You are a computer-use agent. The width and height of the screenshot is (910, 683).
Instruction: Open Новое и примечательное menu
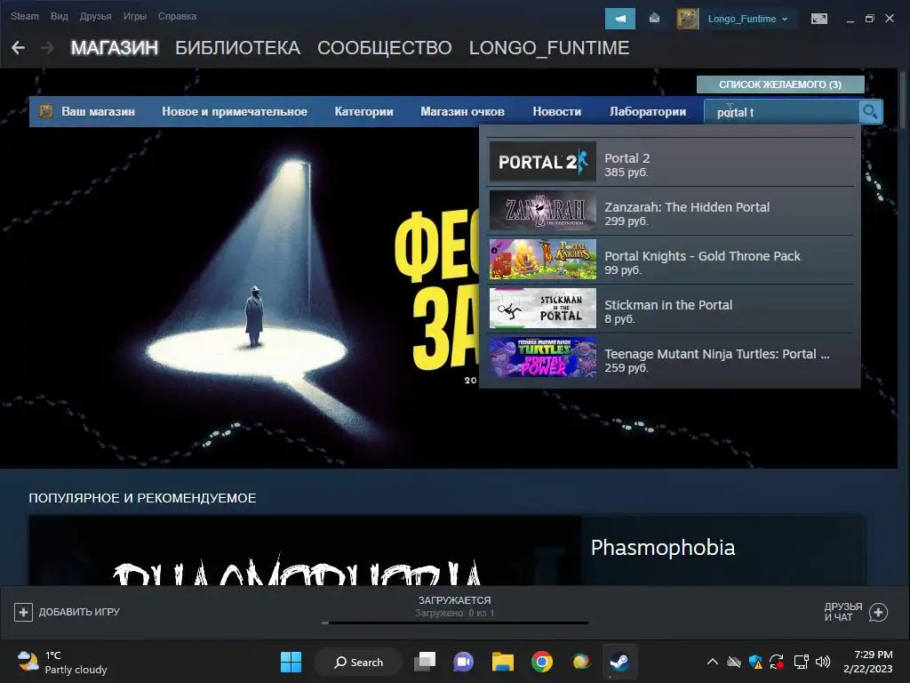tap(235, 111)
